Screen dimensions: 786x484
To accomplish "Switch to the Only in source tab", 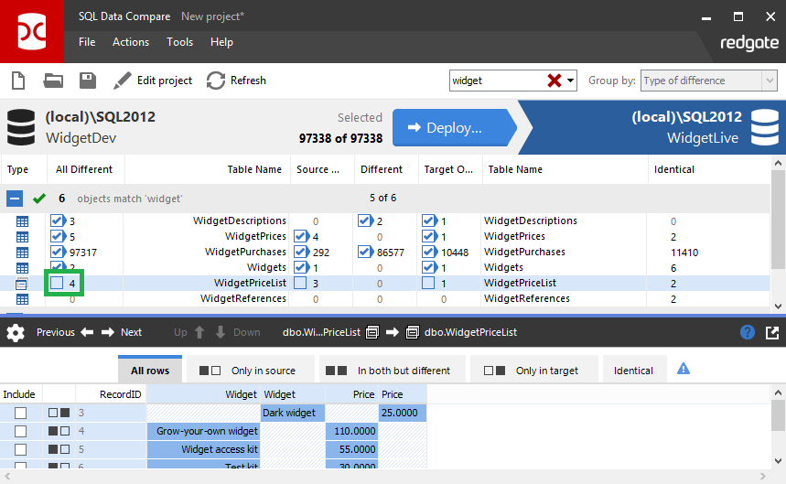I will (x=251, y=371).
